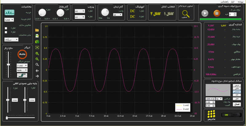Click channel 1 position reset button
Viewport: 246px width, 126px height.
pos(32,100)
